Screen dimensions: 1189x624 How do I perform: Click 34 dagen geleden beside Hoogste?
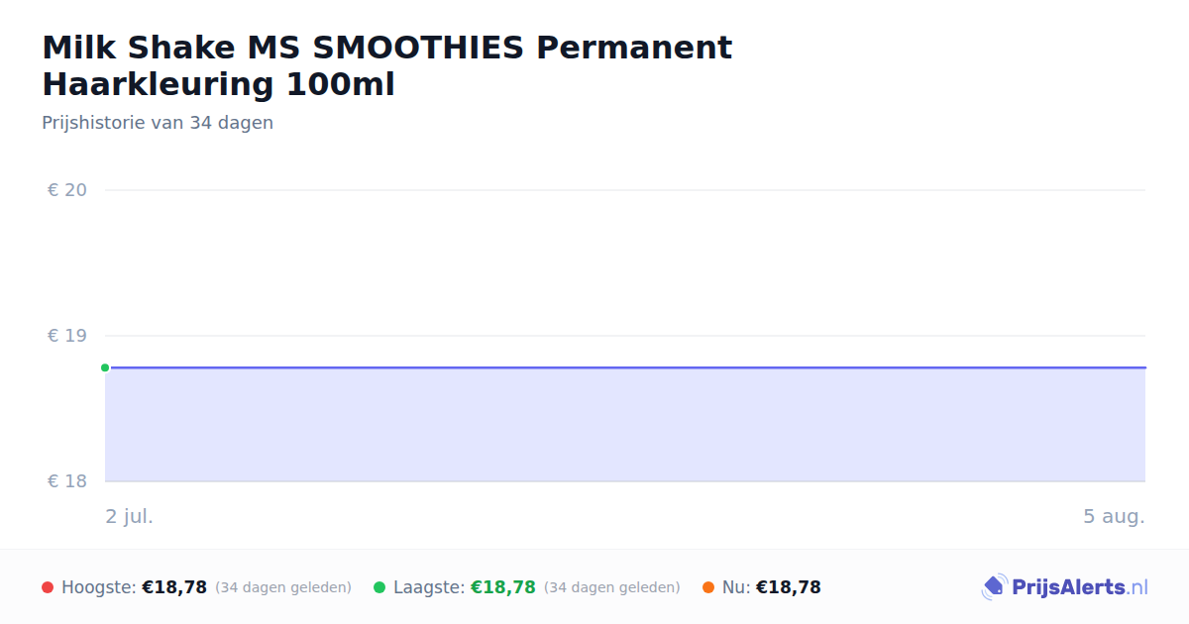tap(283, 587)
